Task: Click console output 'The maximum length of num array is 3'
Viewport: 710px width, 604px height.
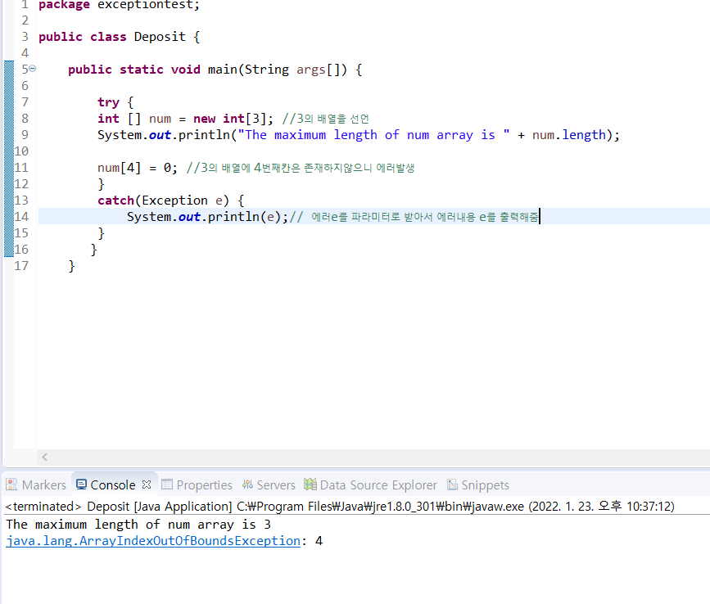Action: (138, 525)
